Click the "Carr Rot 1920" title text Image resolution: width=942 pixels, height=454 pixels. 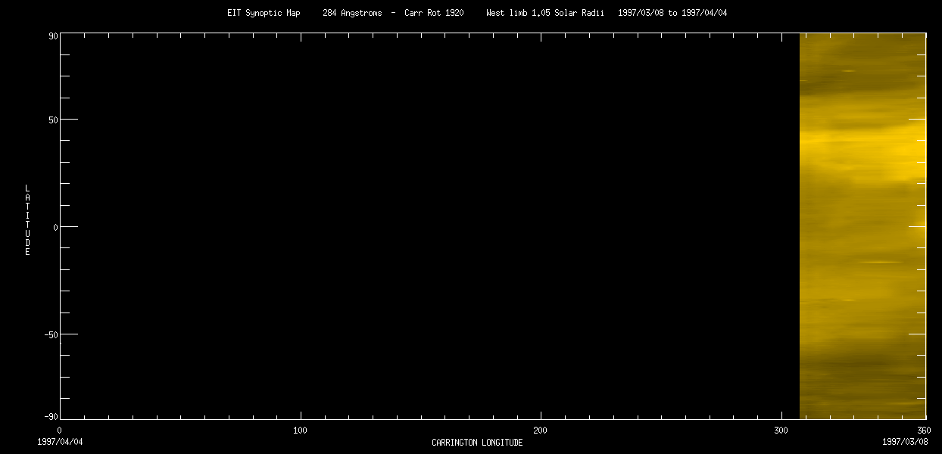[x=434, y=13]
